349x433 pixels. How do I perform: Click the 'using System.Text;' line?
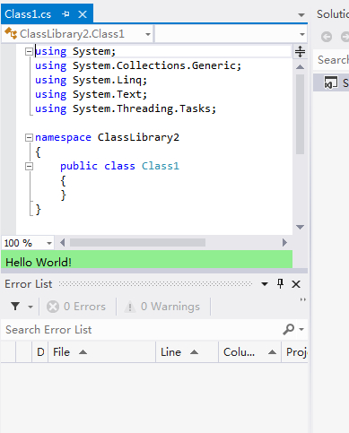pos(91,94)
